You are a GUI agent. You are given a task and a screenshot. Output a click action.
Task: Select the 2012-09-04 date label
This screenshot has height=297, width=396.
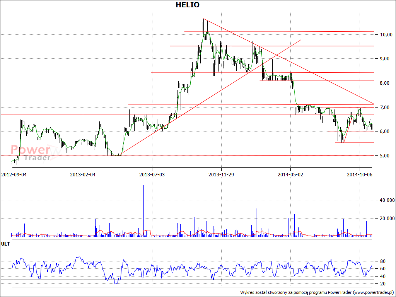pyautogui.click(x=14, y=174)
